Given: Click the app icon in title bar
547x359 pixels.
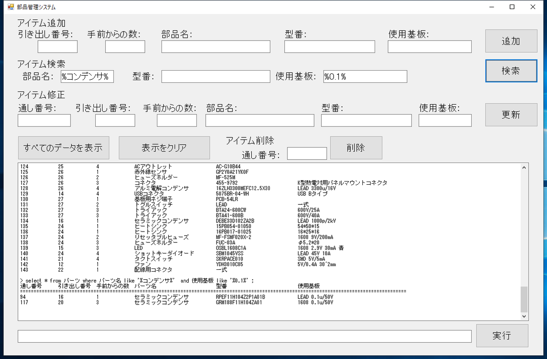Looking at the screenshot, I should coord(11,7).
